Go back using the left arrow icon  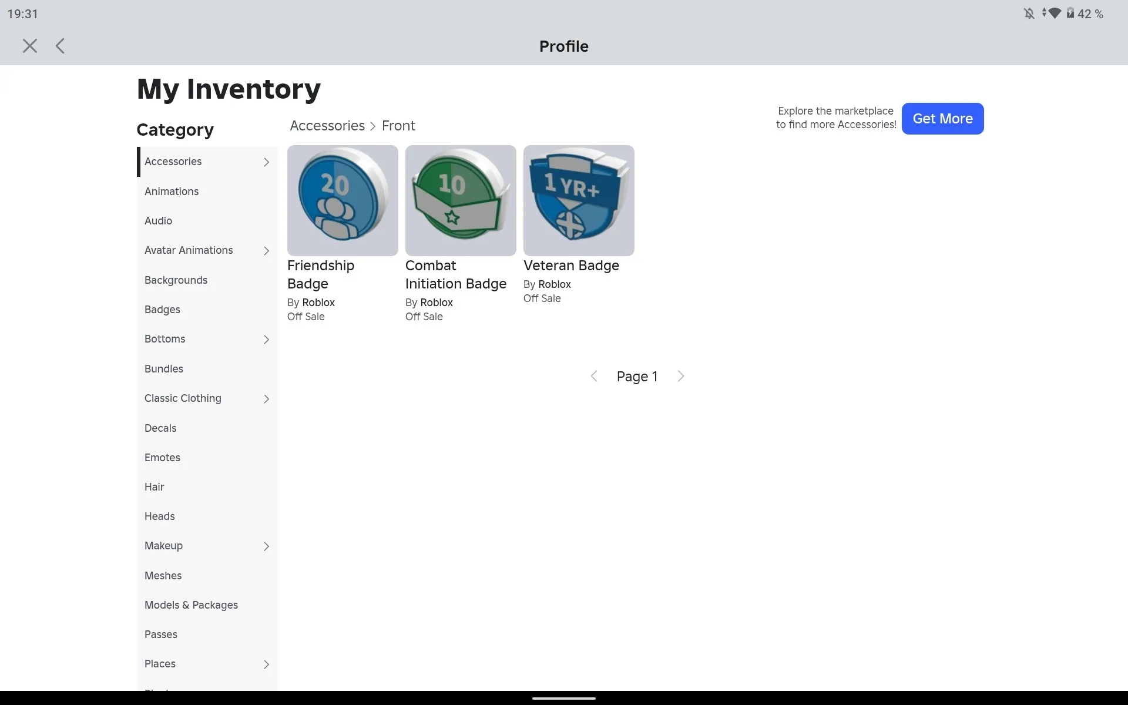pos(60,46)
